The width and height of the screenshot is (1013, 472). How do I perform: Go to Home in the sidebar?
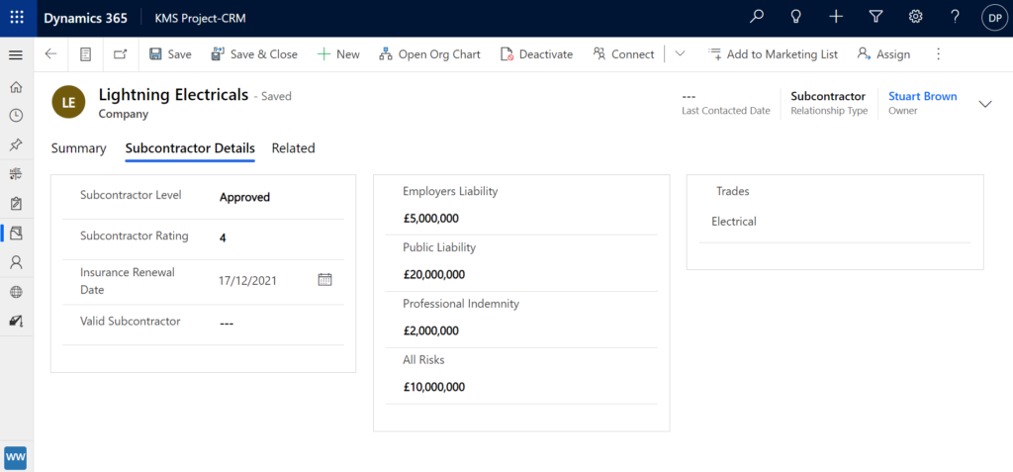(x=16, y=87)
